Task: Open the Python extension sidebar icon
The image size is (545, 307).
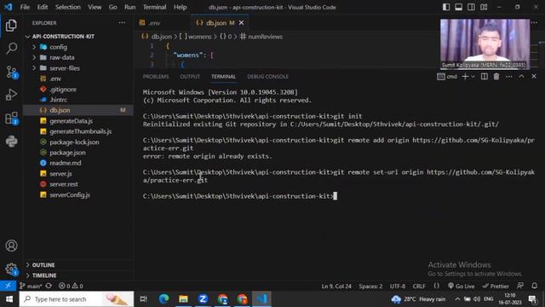Action: 11,142
